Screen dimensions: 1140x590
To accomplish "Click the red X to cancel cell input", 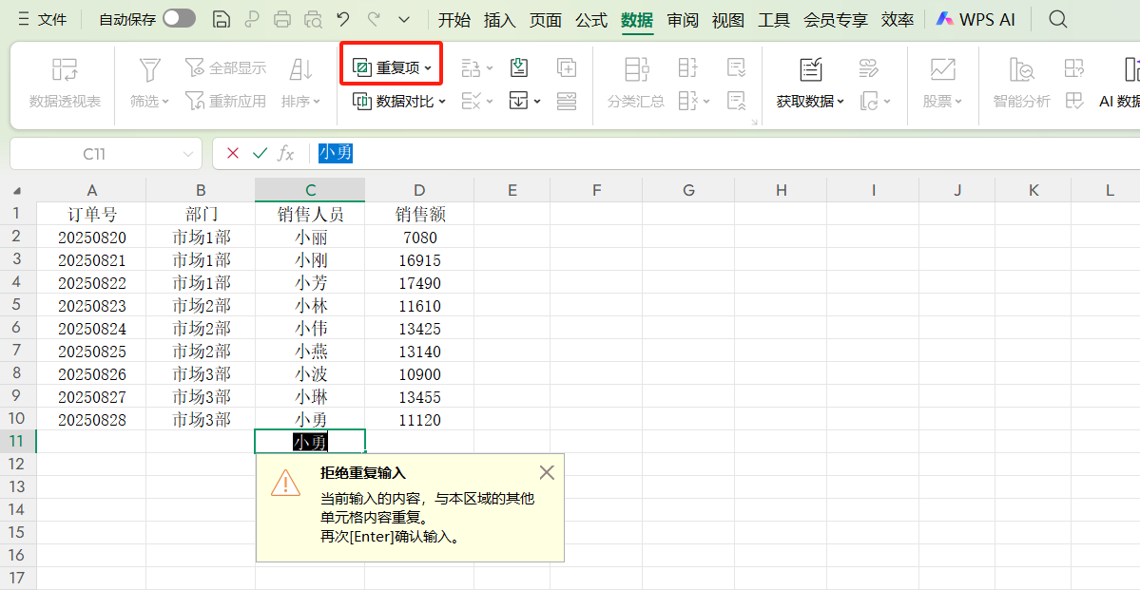I will click(x=234, y=153).
